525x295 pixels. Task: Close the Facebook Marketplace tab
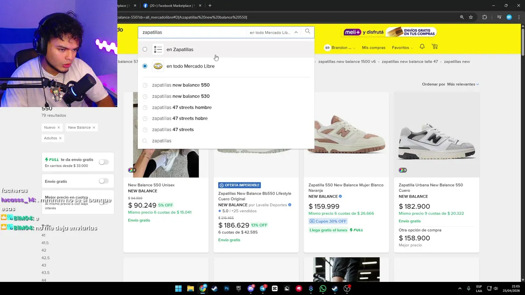click(x=200, y=6)
